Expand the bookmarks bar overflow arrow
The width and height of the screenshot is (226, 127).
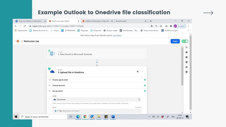coord(188,30)
